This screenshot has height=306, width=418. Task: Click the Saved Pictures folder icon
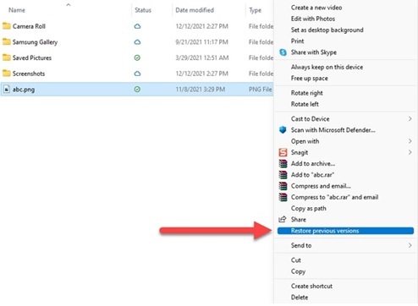7,57
